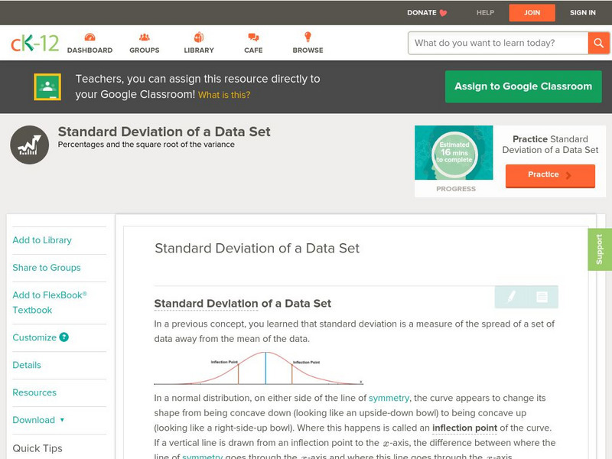Click DONATE in the top bar

click(x=422, y=13)
